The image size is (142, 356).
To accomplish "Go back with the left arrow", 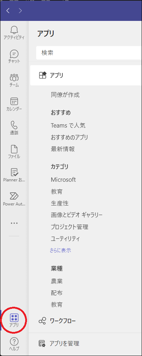I will [8, 10].
